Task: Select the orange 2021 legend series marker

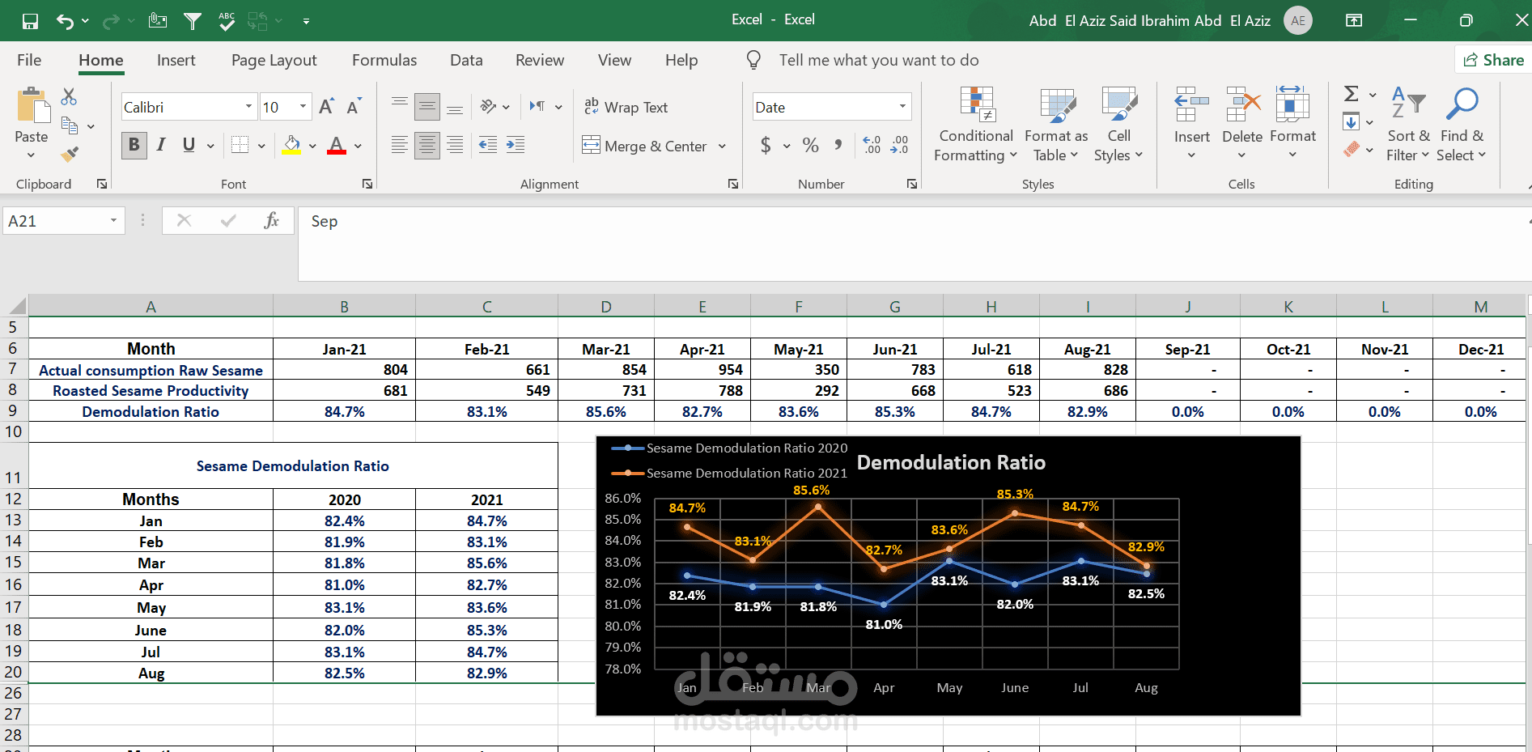Action: (628, 473)
